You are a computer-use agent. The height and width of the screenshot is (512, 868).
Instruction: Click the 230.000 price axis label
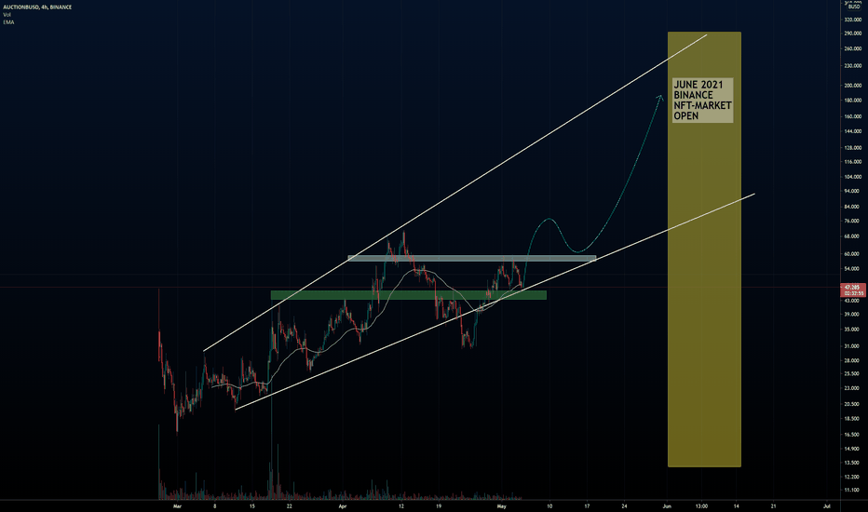pos(853,66)
